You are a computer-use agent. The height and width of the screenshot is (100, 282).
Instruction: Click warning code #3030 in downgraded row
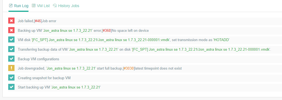(129, 68)
